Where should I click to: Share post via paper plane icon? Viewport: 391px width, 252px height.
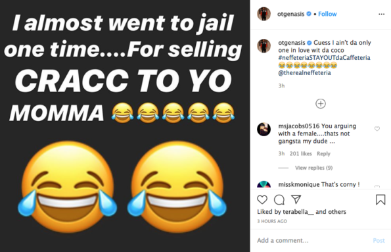[x=296, y=199]
